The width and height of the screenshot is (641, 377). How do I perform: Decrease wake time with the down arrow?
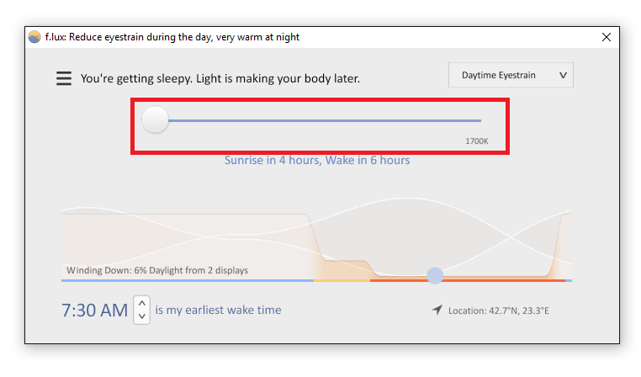pos(142,316)
